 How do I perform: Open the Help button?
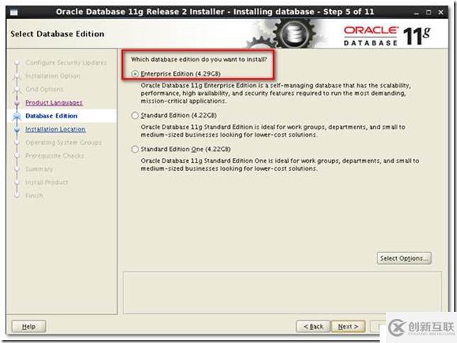point(28,327)
